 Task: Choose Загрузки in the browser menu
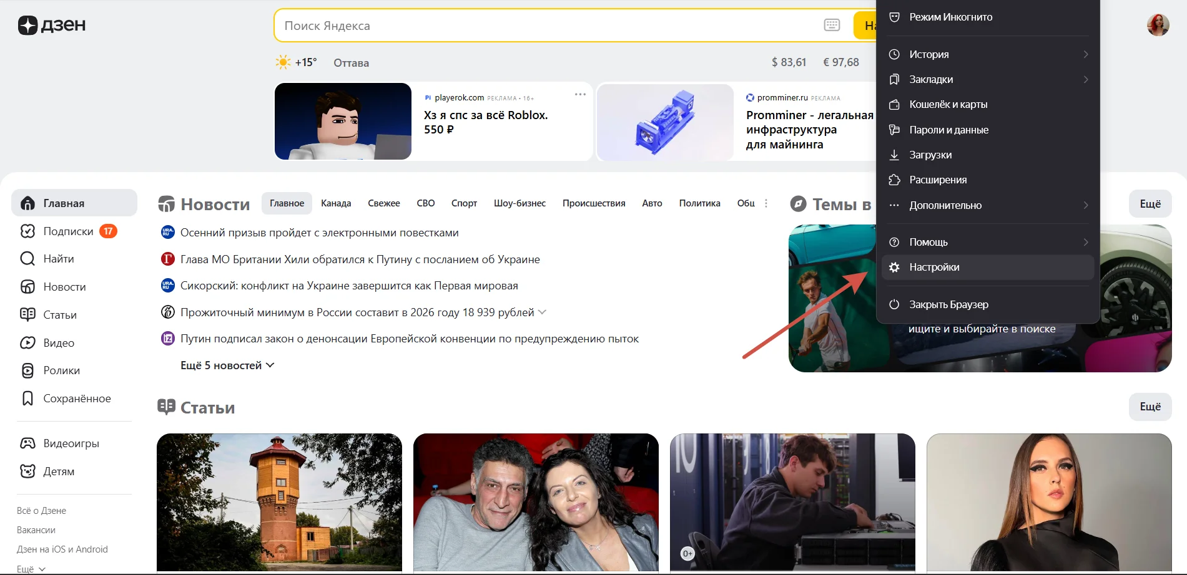pyautogui.click(x=988, y=155)
